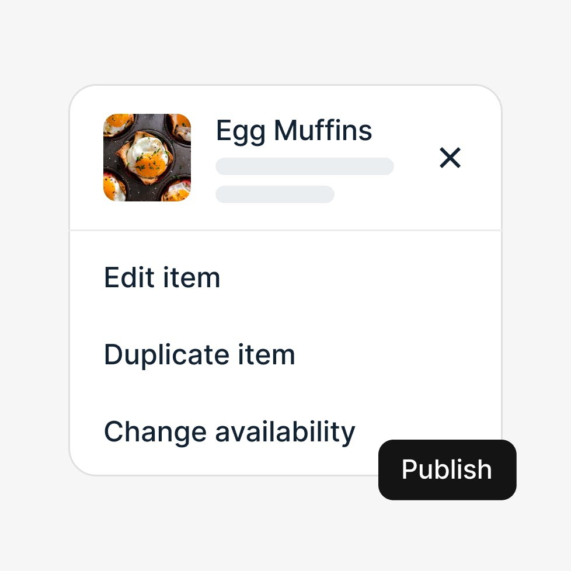Viewport: 571px width, 571px height.
Task: Activate Edit item to modify Egg Muffins
Action: click(x=162, y=277)
